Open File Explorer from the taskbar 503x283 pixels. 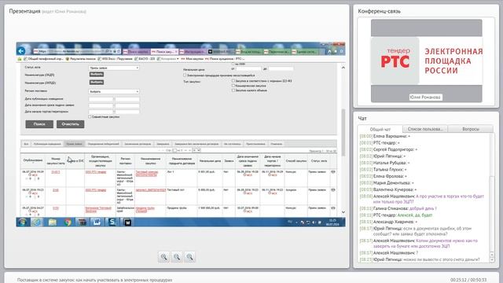tap(53, 222)
